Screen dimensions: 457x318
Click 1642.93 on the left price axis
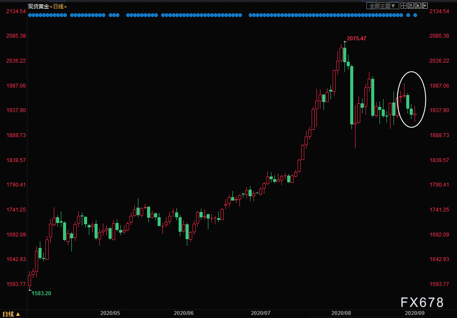(16, 259)
